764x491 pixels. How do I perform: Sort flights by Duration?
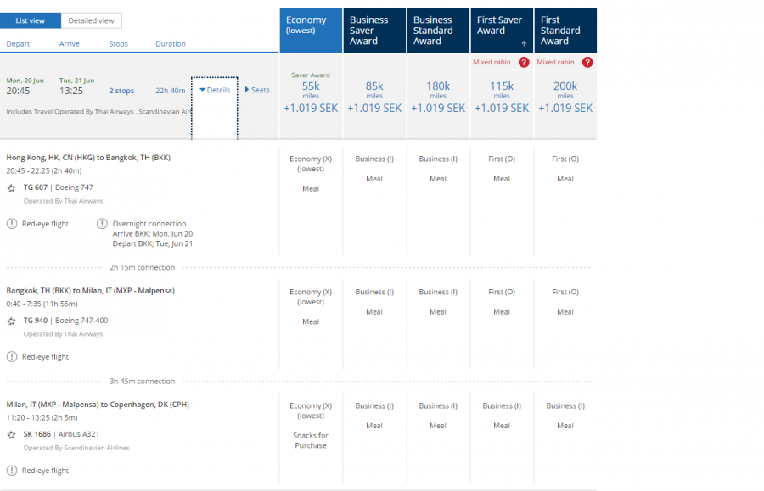pyautogui.click(x=170, y=44)
